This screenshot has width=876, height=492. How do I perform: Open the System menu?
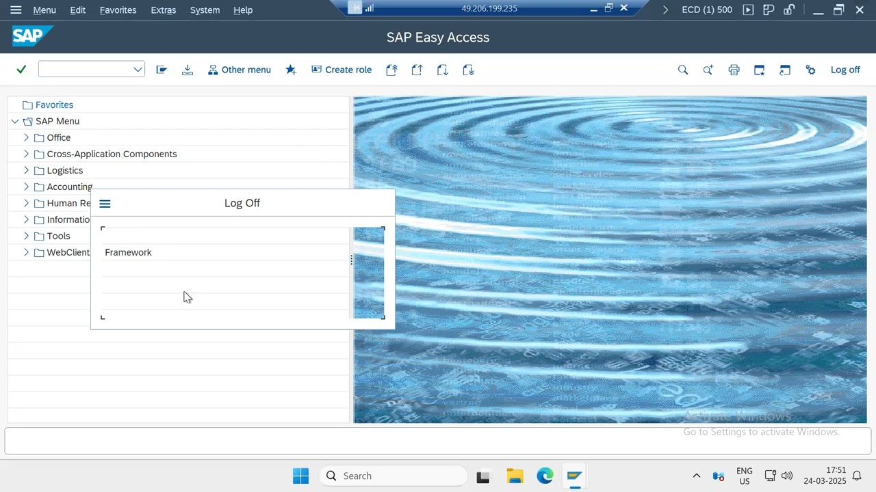pos(205,10)
